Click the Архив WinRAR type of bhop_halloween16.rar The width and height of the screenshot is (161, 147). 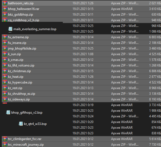[x=122, y=9]
